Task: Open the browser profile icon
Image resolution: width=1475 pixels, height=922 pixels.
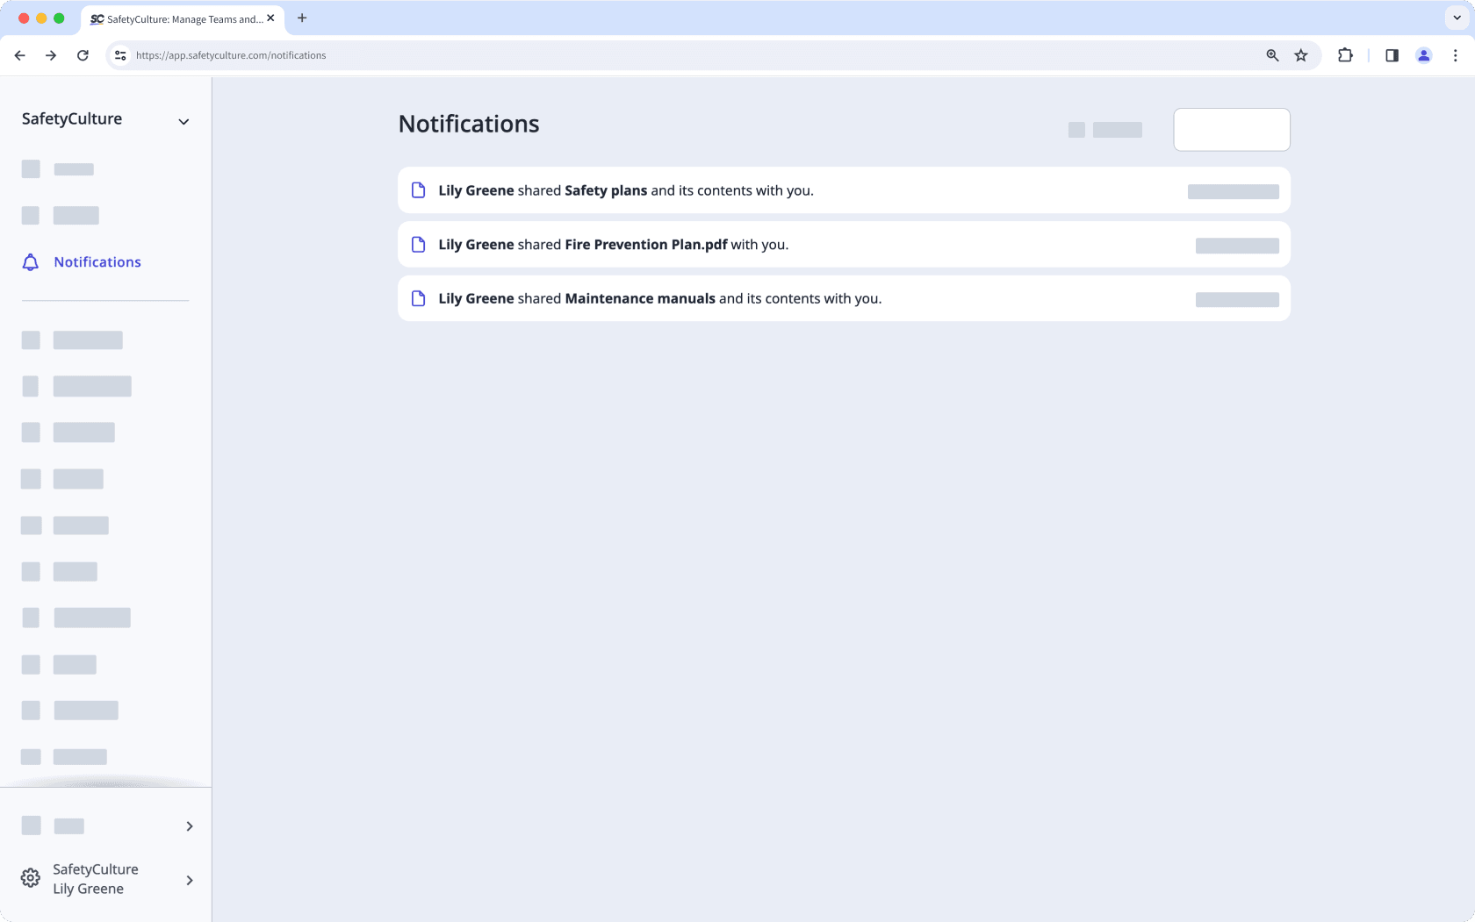Action: (1423, 55)
